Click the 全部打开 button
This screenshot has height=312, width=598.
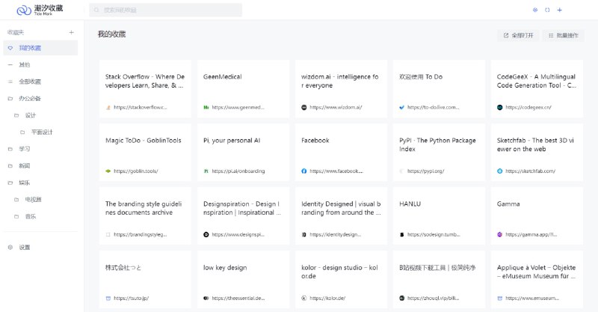518,35
